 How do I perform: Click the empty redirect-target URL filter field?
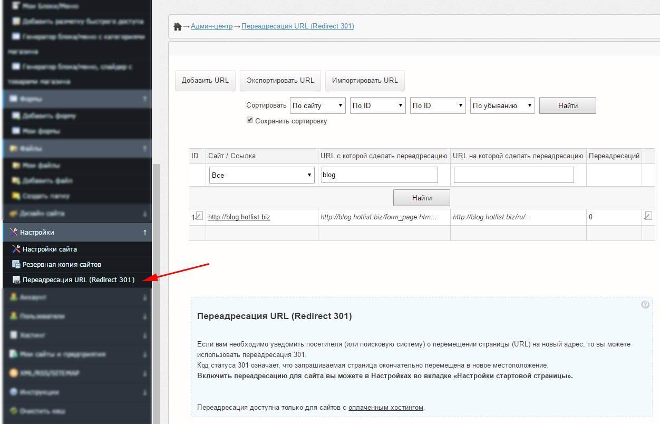513,175
